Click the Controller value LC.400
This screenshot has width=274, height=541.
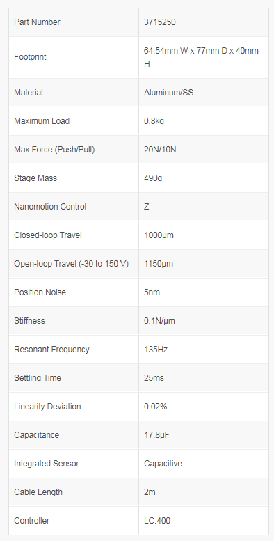pyautogui.click(x=157, y=521)
